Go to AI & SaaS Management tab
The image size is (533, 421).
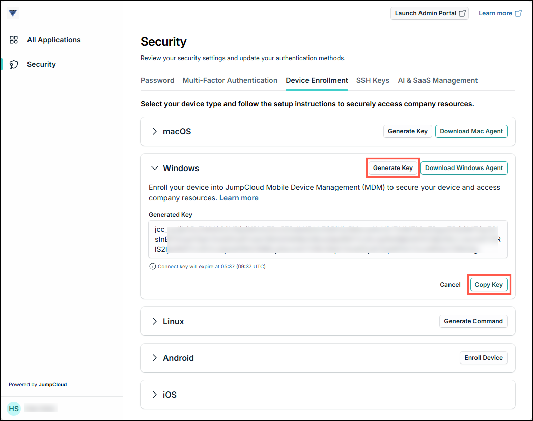click(x=437, y=80)
